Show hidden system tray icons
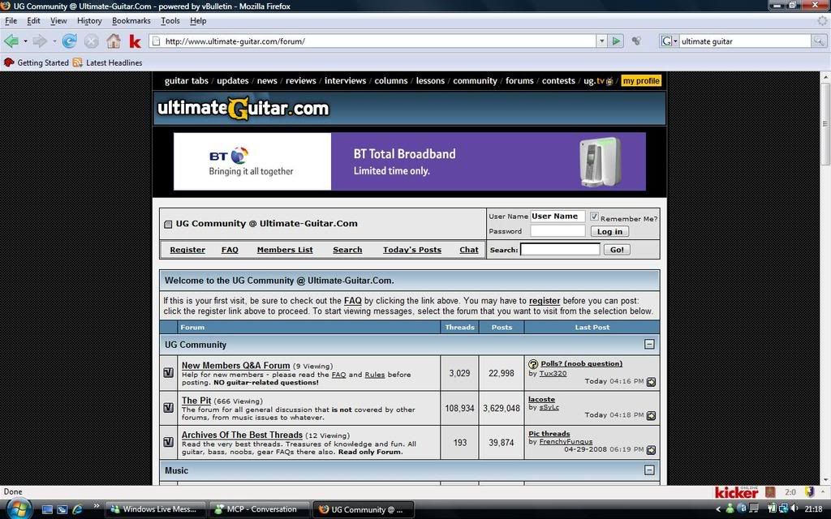 click(x=718, y=509)
